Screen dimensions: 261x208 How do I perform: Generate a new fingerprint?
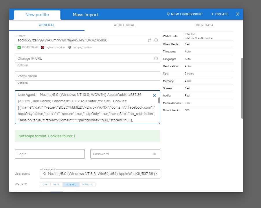pos(185,14)
